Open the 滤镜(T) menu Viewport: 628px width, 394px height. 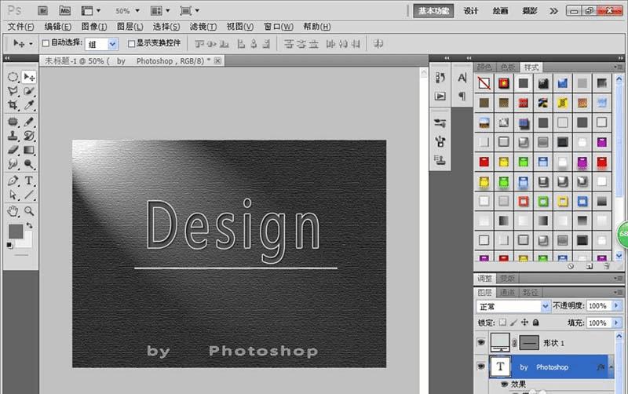coord(203,27)
